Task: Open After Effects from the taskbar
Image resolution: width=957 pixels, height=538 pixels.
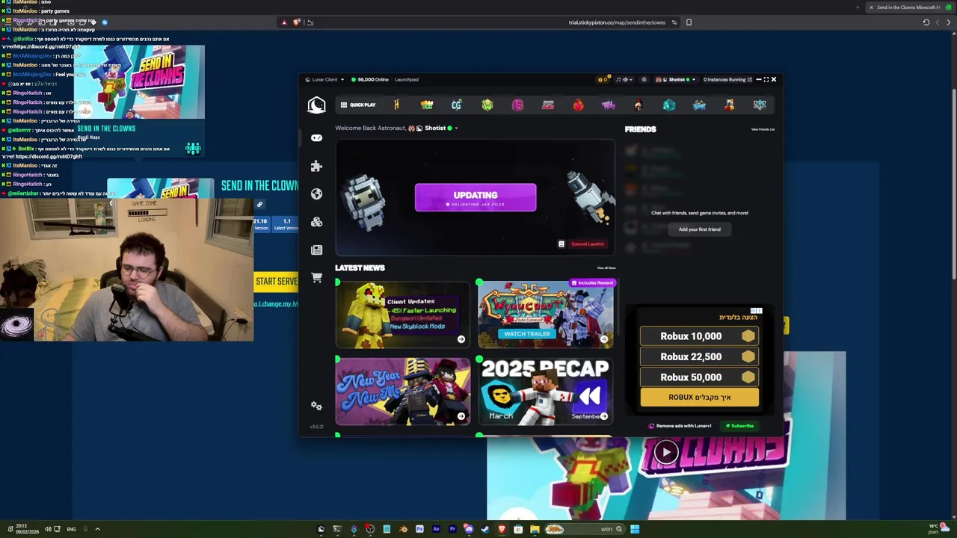Action: (x=436, y=529)
